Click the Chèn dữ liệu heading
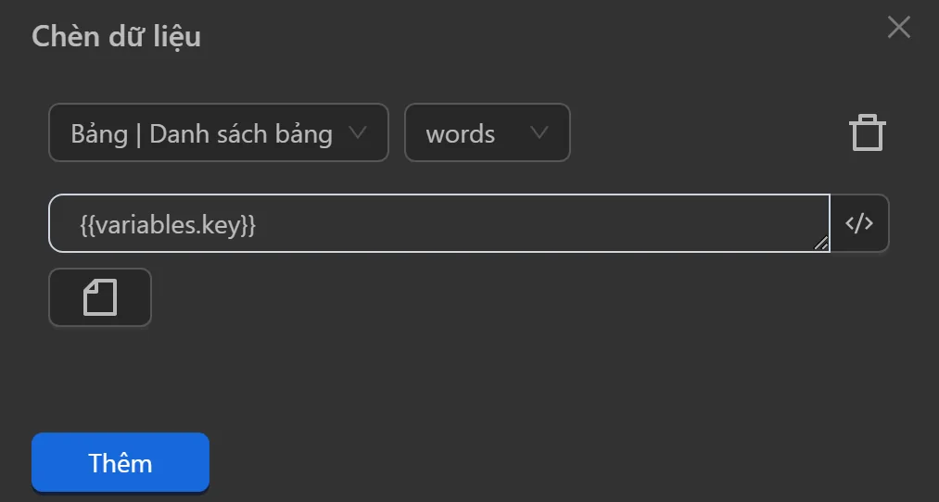This screenshot has width=939, height=502. pos(116,36)
